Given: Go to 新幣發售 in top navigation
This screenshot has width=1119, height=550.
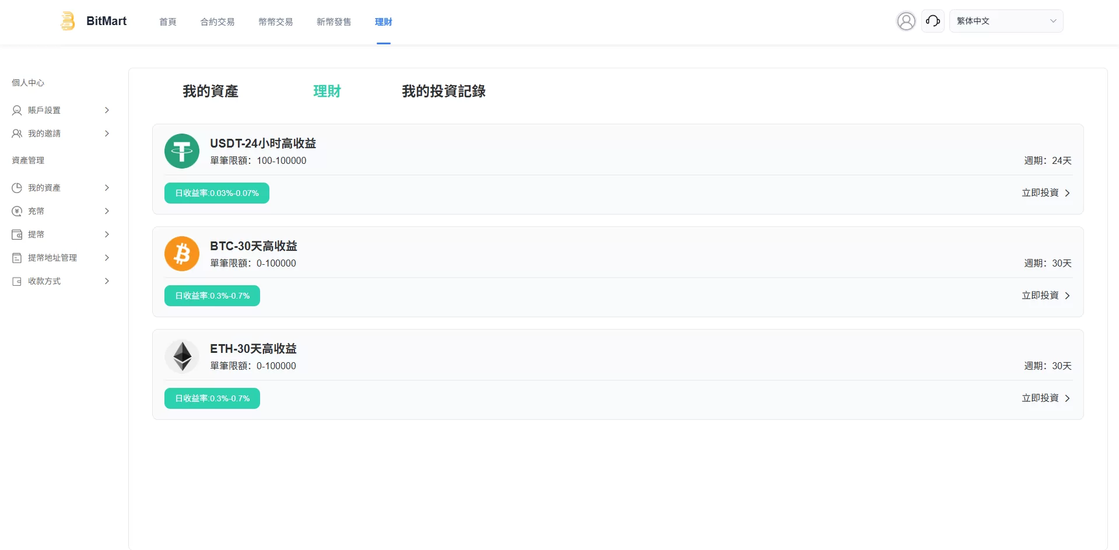Looking at the screenshot, I should (334, 22).
